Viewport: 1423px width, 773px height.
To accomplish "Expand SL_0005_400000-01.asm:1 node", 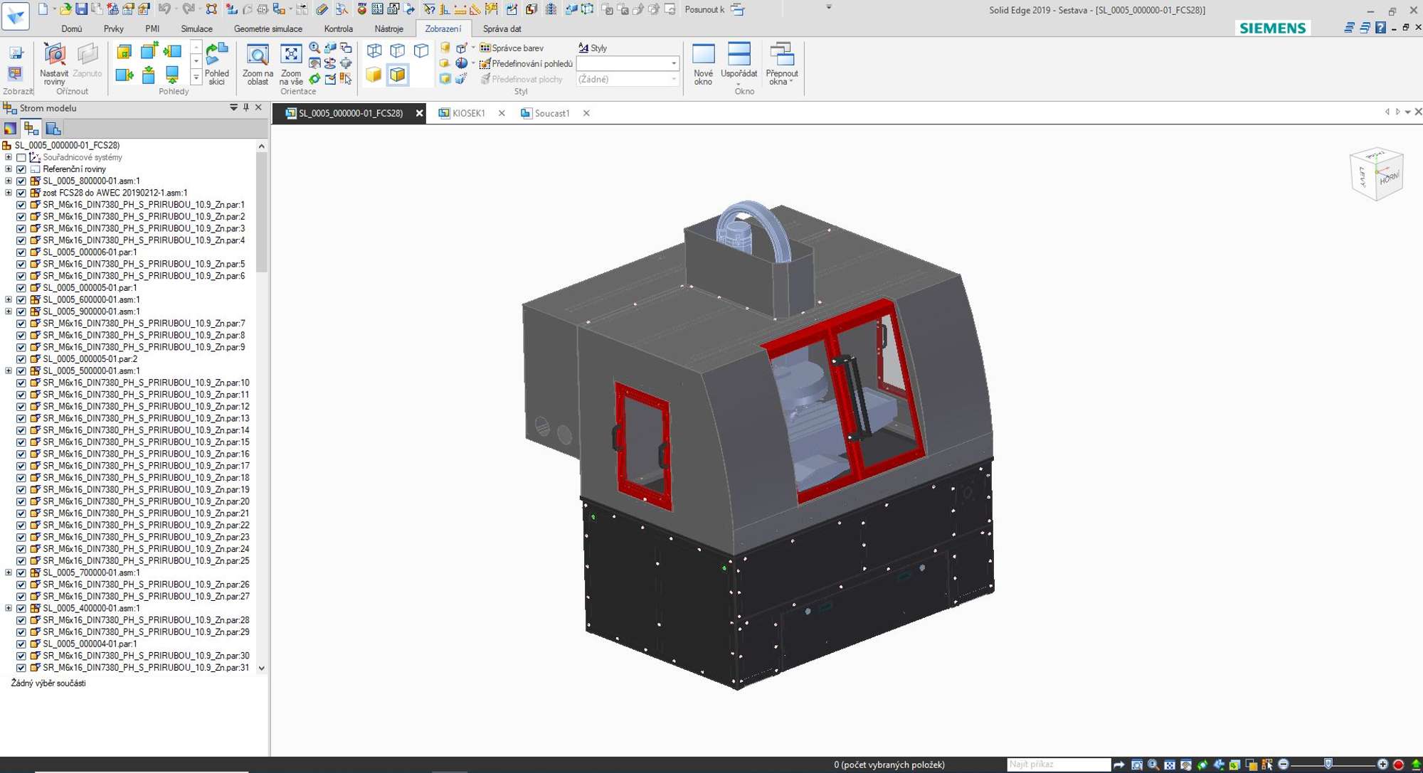I will coord(9,608).
